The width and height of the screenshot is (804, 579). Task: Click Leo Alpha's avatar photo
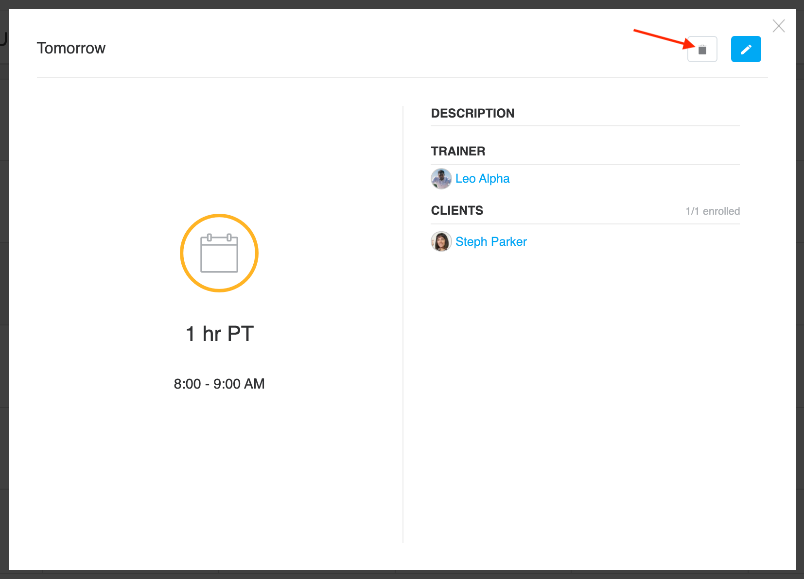[x=441, y=179]
